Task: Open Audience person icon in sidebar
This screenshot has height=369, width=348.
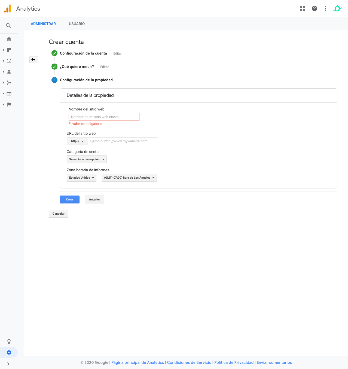Action: coord(9,72)
